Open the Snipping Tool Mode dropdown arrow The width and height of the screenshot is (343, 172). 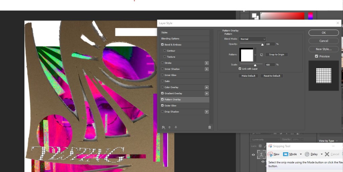301,154
